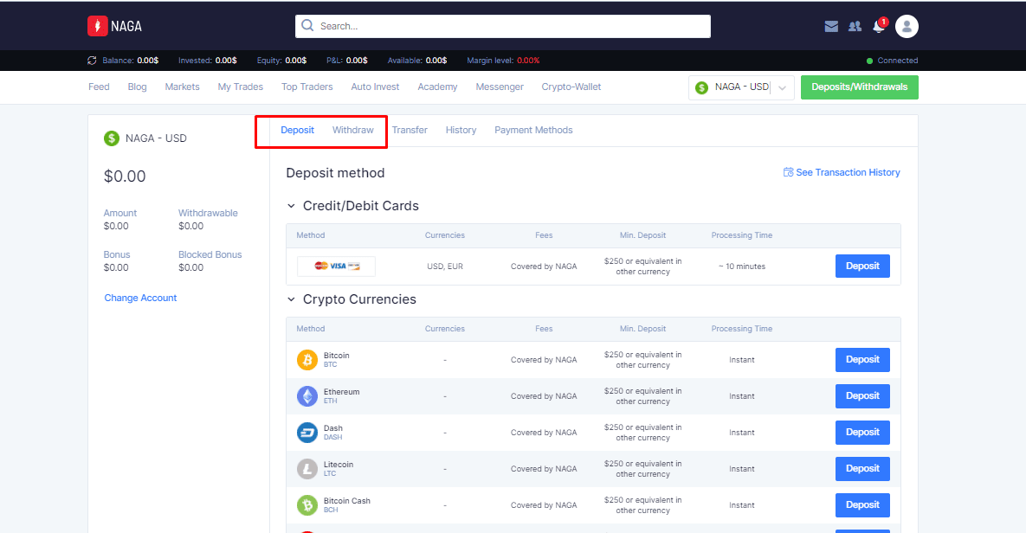Go to My Trades

[240, 87]
